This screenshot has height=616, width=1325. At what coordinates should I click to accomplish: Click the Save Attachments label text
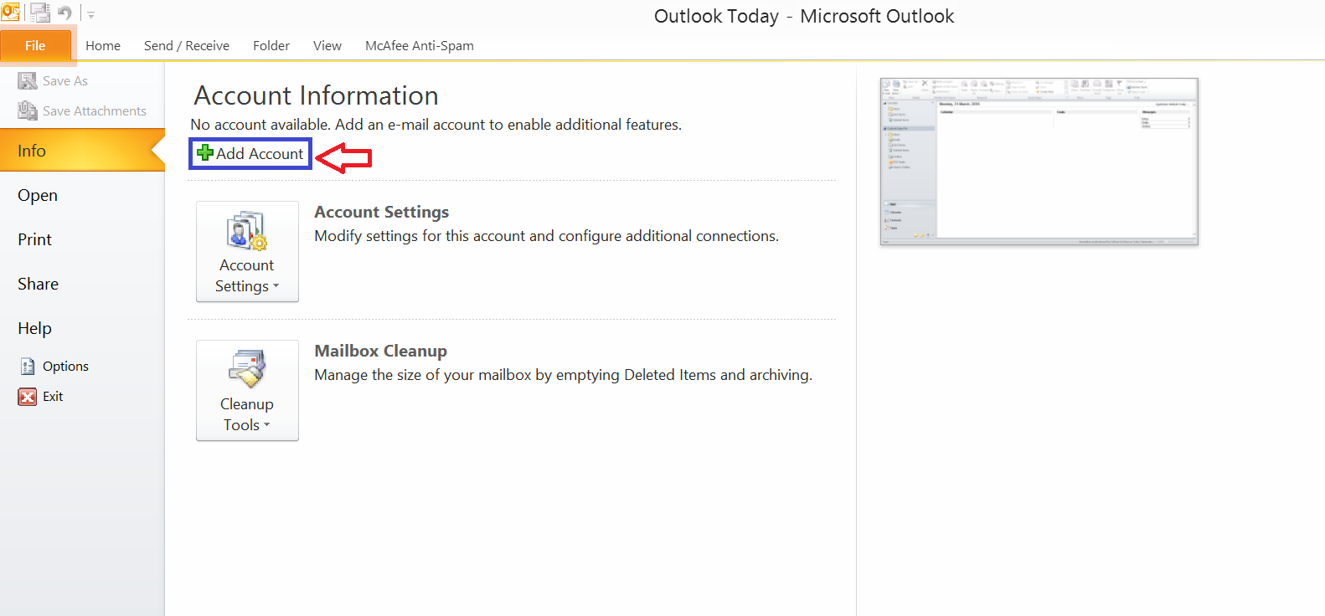click(95, 111)
